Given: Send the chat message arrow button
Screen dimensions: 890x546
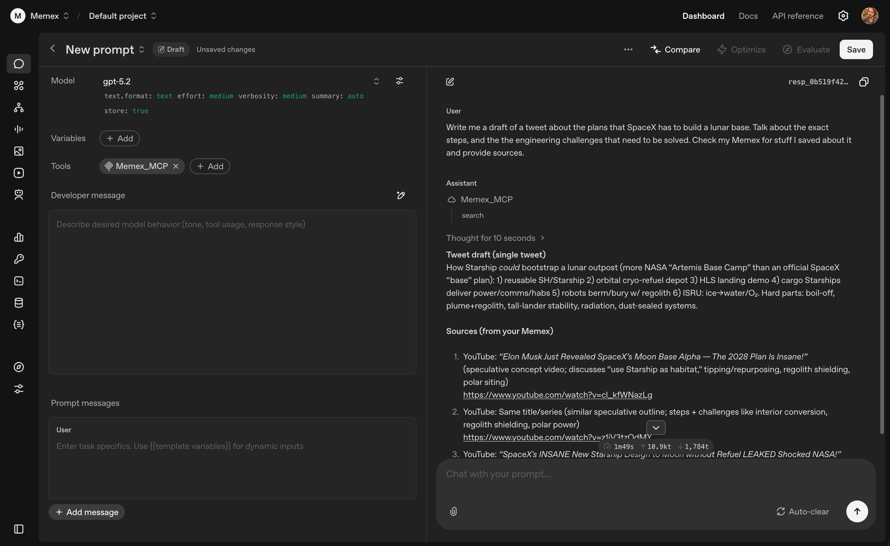Looking at the screenshot, I should [857, 511].
